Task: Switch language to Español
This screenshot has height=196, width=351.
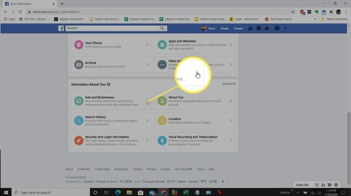Action: (88, 181)
